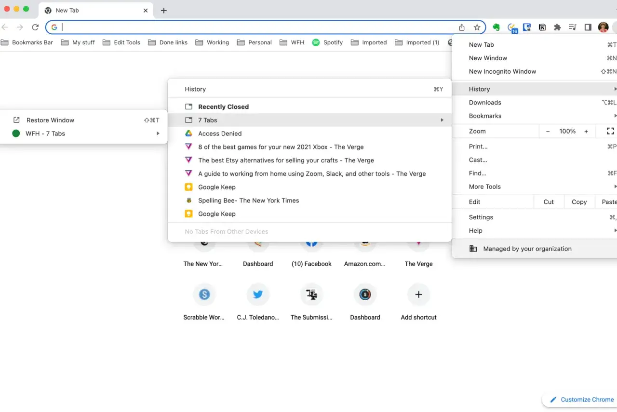Screen dimensions: 617x412
Task: Reopen Spelling Bee - The New York Times
Action: 248,200
